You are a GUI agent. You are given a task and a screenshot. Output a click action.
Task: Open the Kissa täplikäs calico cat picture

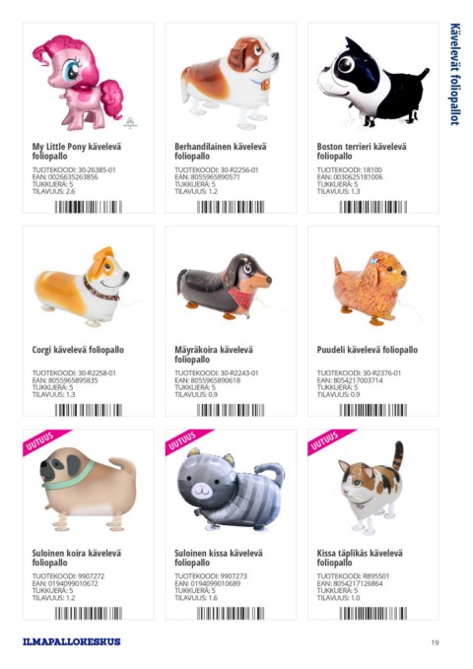click(371, 488)
